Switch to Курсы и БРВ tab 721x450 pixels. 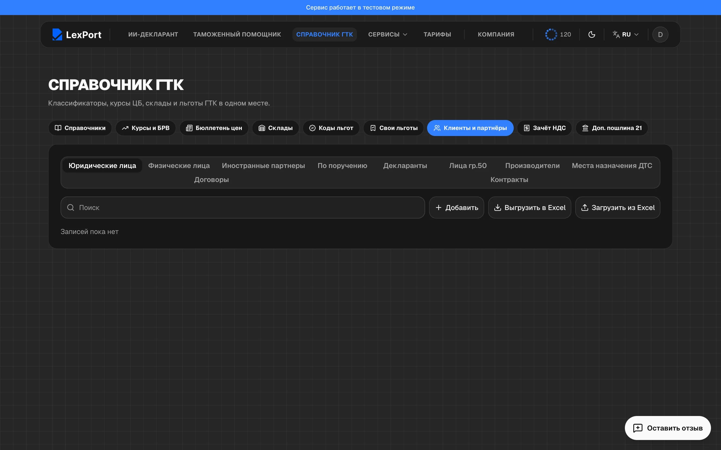click(x=146, y=128)
